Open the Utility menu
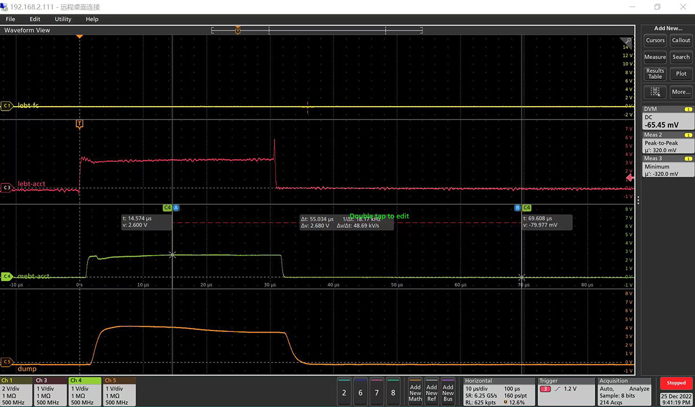The image size is (695, 407). tap(63, 19)
